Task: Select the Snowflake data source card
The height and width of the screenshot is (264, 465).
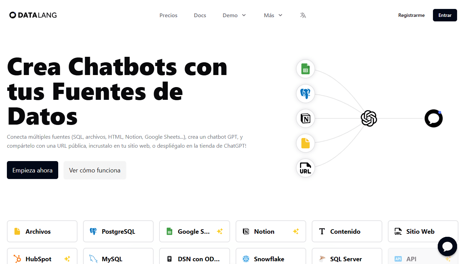Action: 271,258
